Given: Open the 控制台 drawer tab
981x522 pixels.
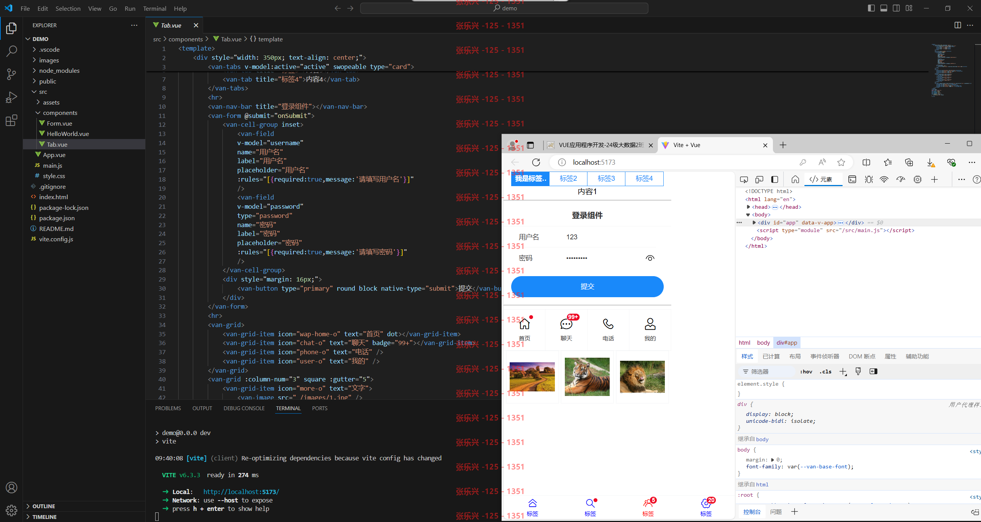Looking at the screenshot, I should 752,512.
